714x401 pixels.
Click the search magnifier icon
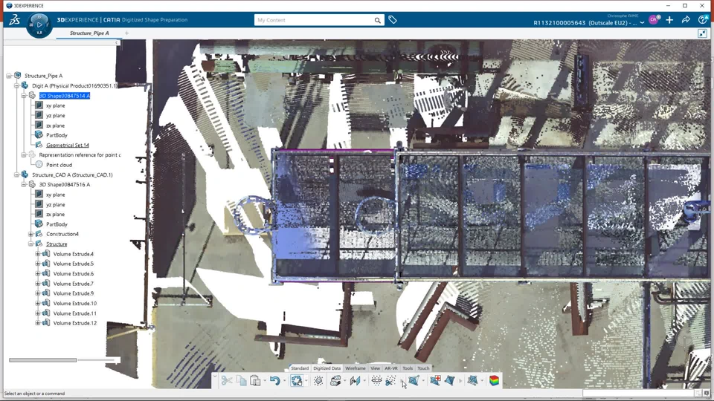378,20
